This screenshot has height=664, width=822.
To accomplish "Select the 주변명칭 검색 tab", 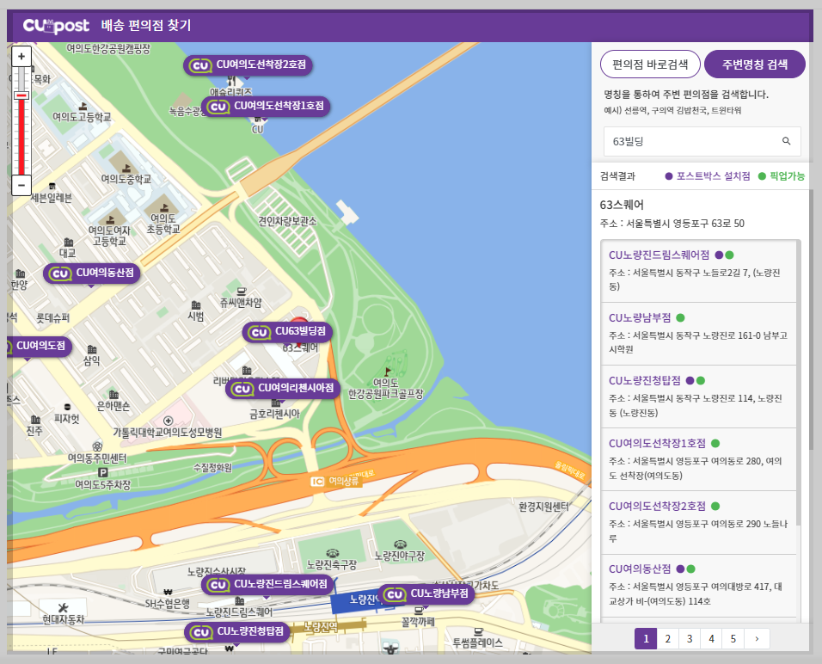I will (755, 65).
